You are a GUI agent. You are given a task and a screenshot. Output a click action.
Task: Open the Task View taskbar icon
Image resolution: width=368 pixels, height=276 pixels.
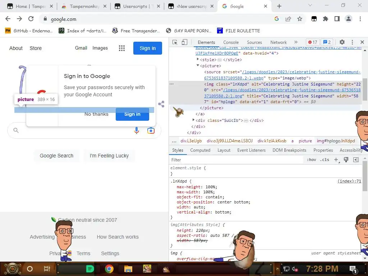(47, 269)
